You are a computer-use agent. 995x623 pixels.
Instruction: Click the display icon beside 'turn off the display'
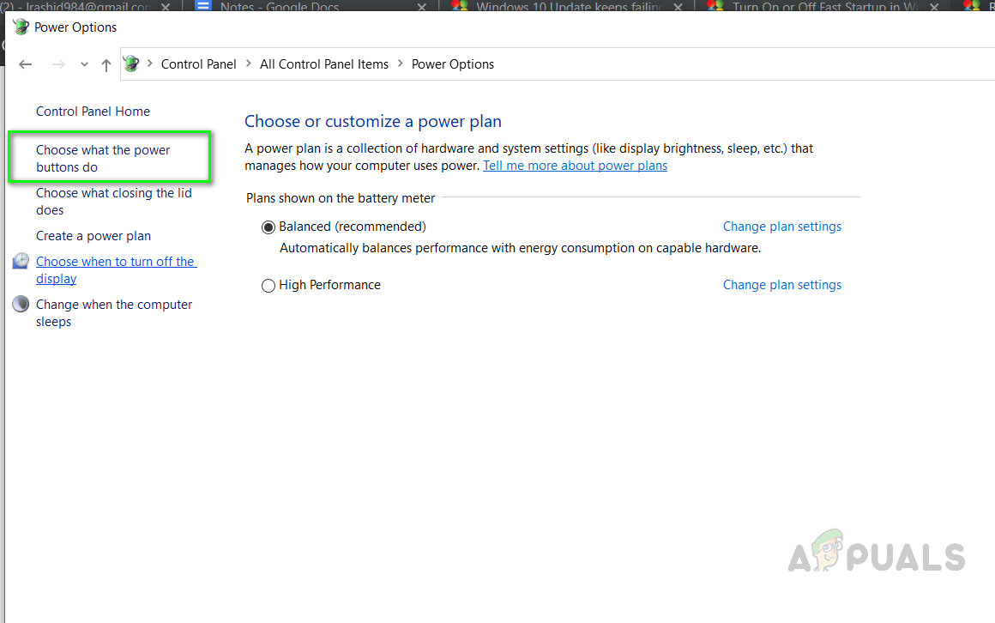tap(21, 262)
